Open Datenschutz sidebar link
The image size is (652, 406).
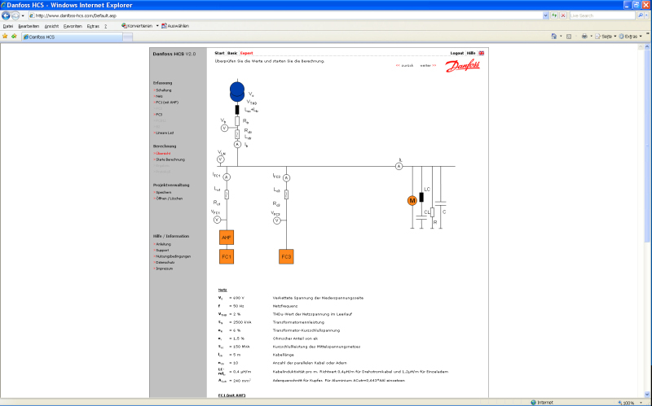165,262
